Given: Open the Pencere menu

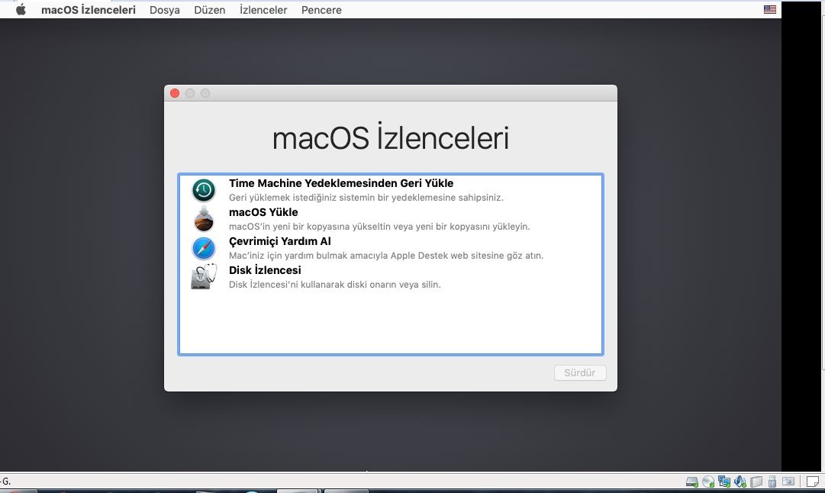Looking at the screenshot, I should [x=321, y=10].
